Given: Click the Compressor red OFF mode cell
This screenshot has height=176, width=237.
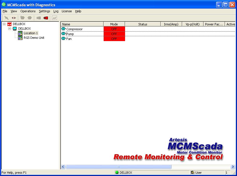Looking at the screenshot, I should [x=114, y=29].
